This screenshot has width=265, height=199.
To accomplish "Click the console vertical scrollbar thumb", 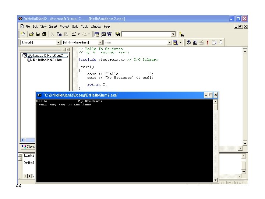I will click(215, 107).
